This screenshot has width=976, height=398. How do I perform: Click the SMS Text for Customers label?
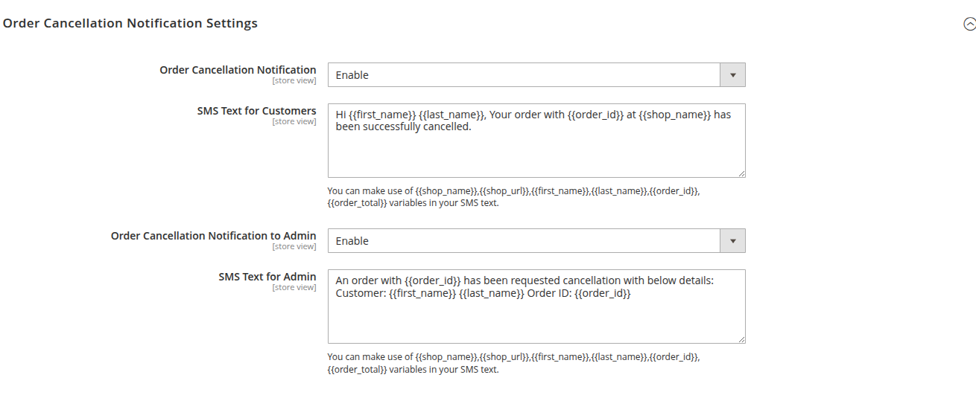[x=256, y=110]
